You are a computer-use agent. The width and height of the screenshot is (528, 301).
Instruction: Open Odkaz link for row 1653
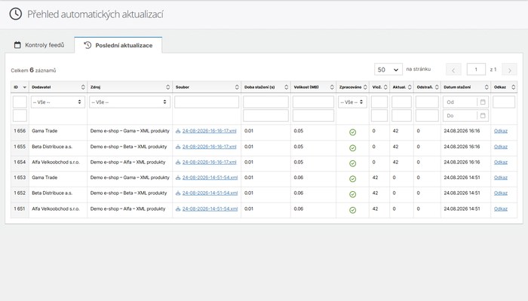pos(501,178)
